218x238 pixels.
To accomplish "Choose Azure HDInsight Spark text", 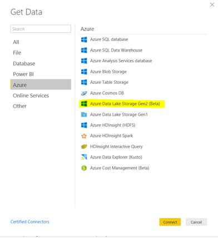I will [x=112, y=136].
